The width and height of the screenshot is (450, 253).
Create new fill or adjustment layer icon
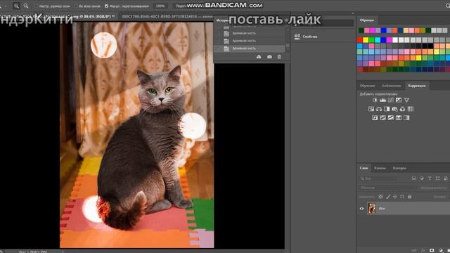click(441, 250)
